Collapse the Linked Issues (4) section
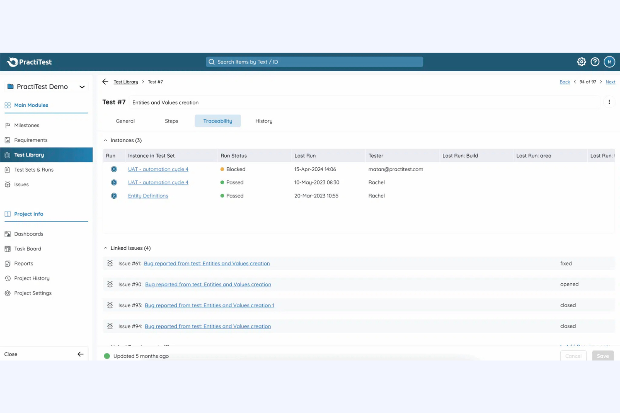 [105, 248]
